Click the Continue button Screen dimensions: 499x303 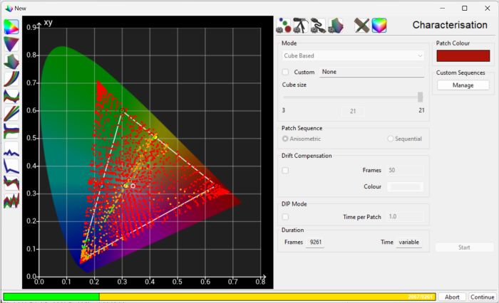pos(482,297)
